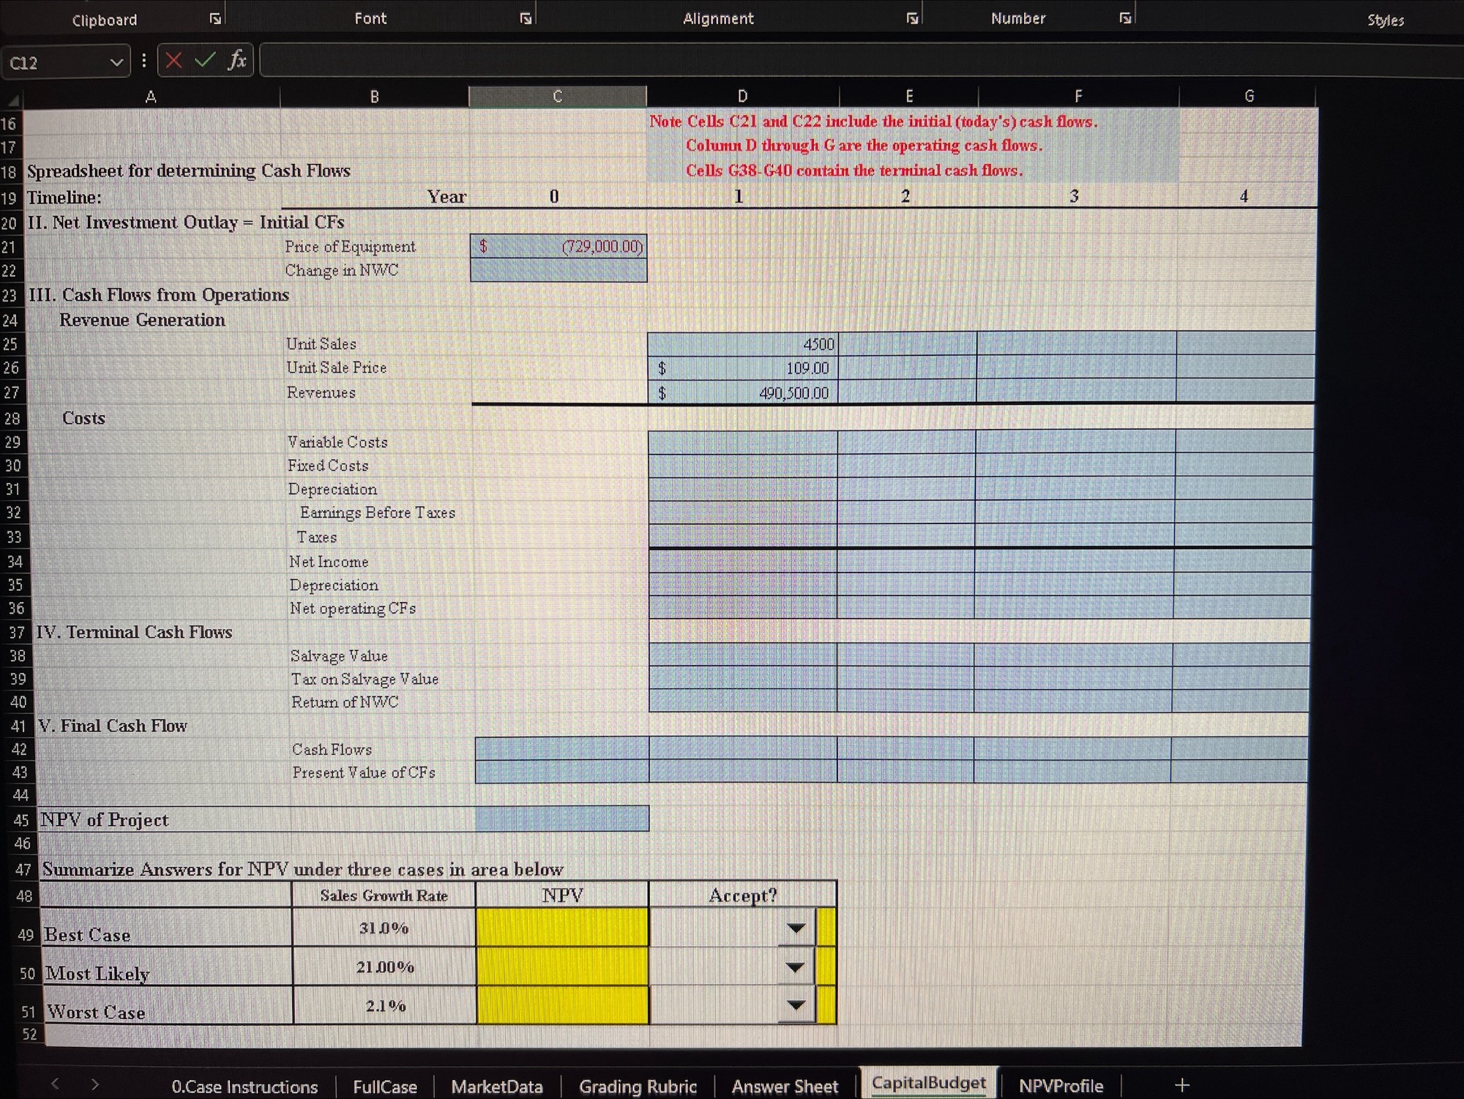Click the Enter checkmark formula icon
Screen dimensions: 1464x1099
tap(205, 60)
